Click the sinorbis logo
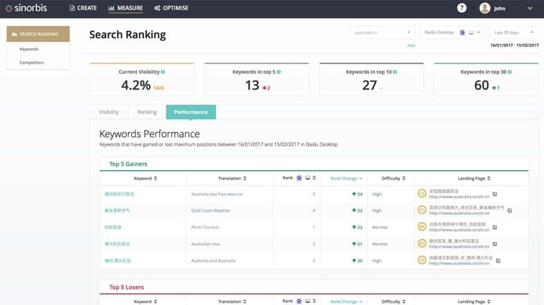The width and height of the screenshot is (544, 305). click(27, 8)
